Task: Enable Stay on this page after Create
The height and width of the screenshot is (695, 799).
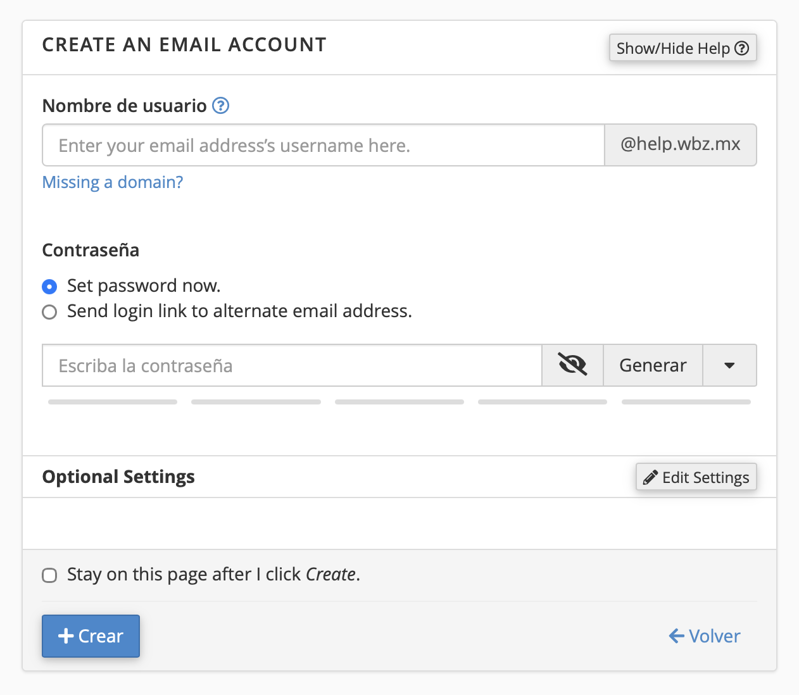Action: (x=49, y=575)
